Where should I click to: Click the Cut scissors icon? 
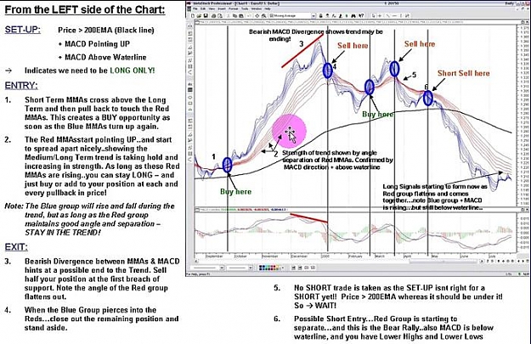(229, 15)
